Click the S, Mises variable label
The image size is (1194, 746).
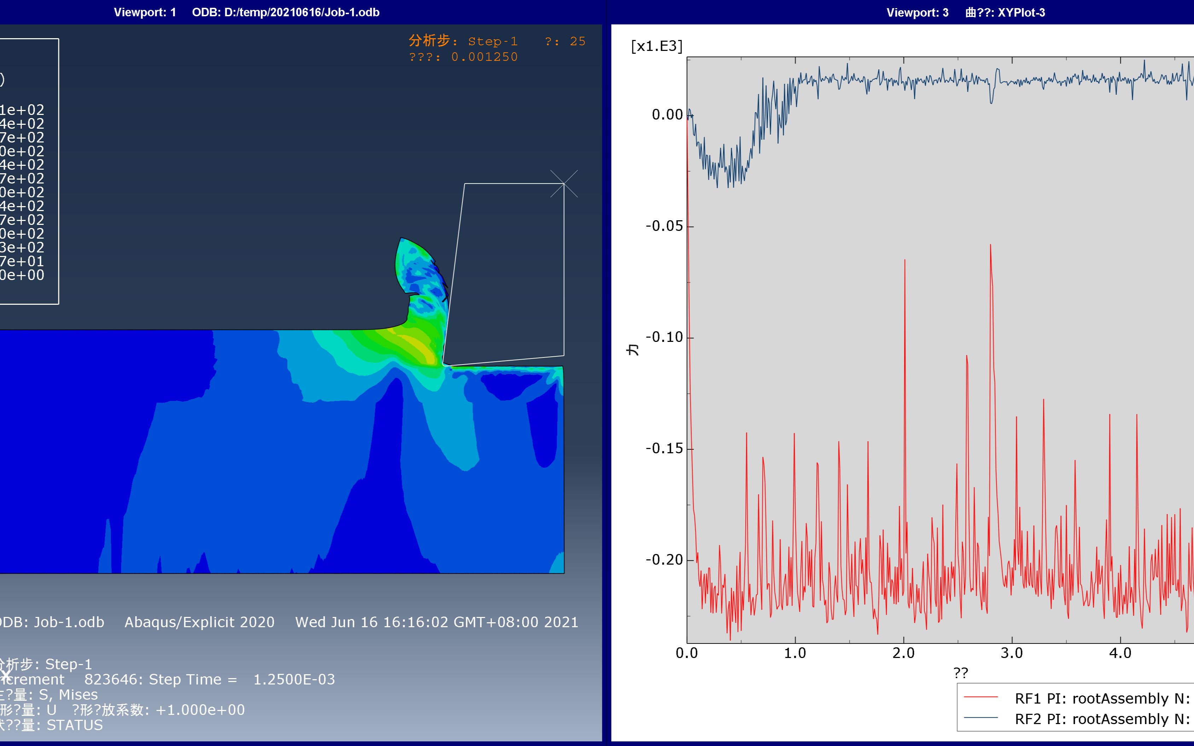pyautogui.click(x=68, y=695)
